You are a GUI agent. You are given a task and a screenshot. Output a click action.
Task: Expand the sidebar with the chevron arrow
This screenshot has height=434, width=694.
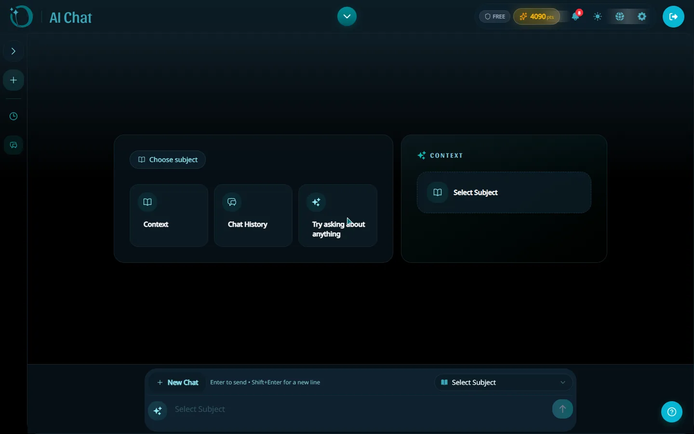(13, 51)
